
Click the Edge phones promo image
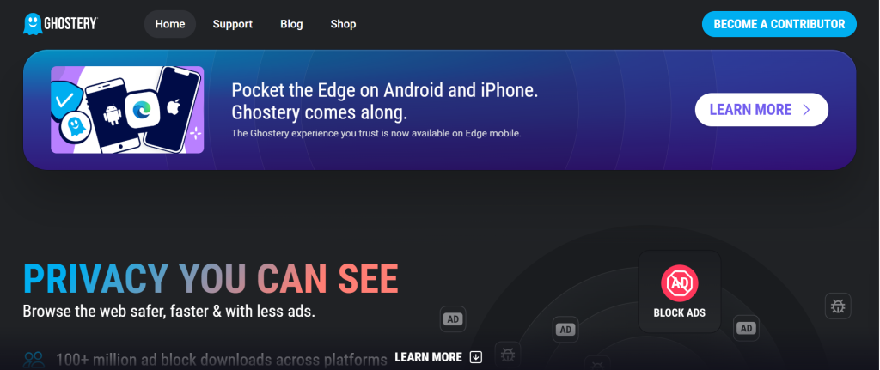coord(127,109)
